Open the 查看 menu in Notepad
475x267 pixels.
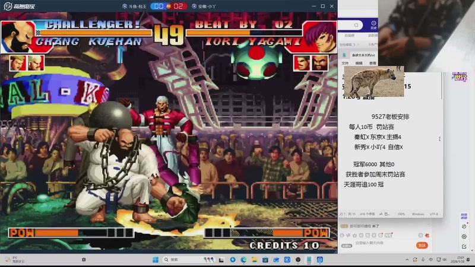coord(373,63)
